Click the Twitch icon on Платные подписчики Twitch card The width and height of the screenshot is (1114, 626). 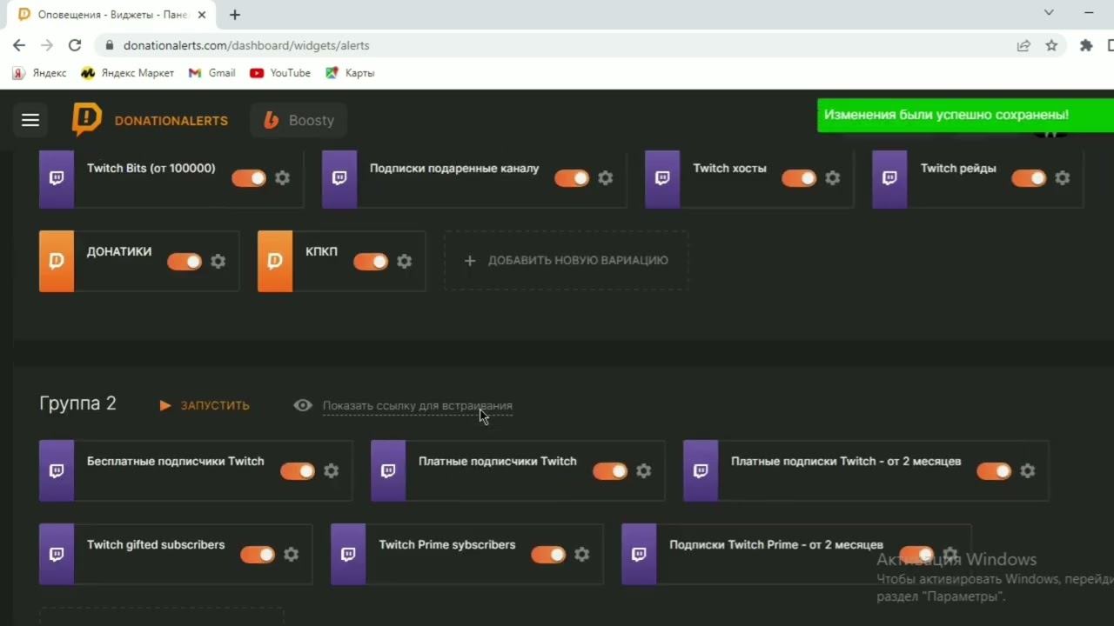pos(388,470)
